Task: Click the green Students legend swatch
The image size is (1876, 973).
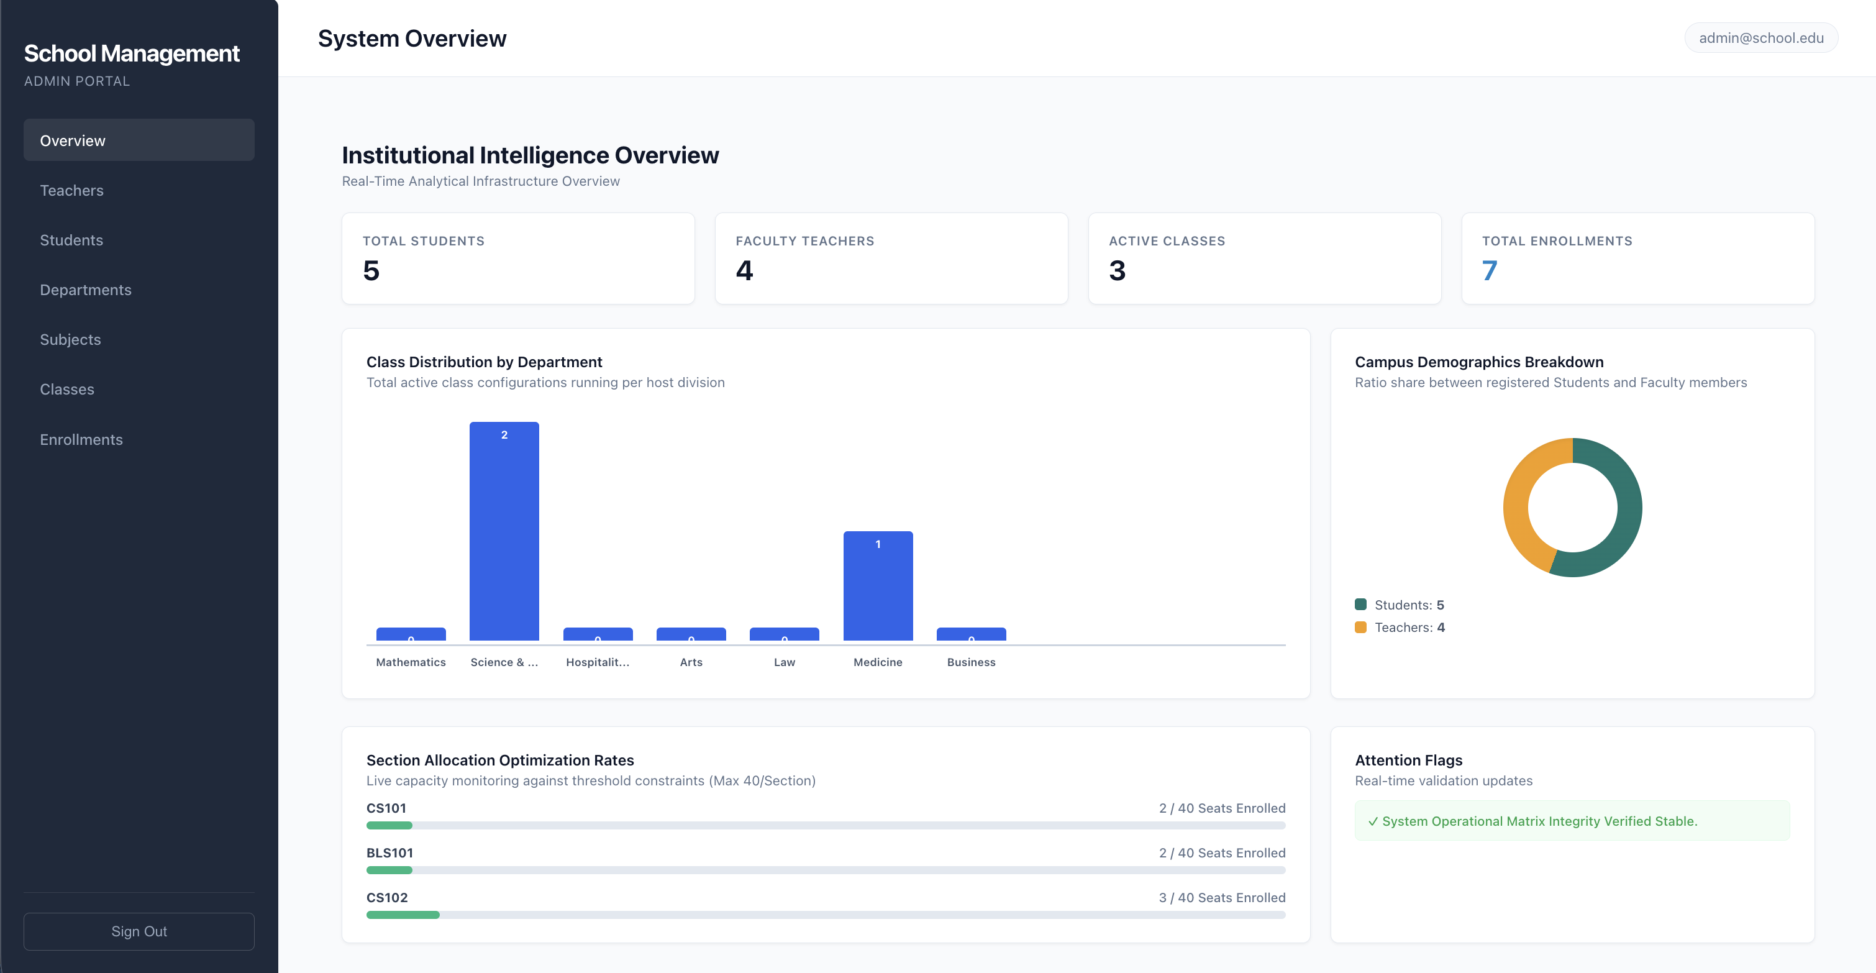Action: [x=1360, y=605]
